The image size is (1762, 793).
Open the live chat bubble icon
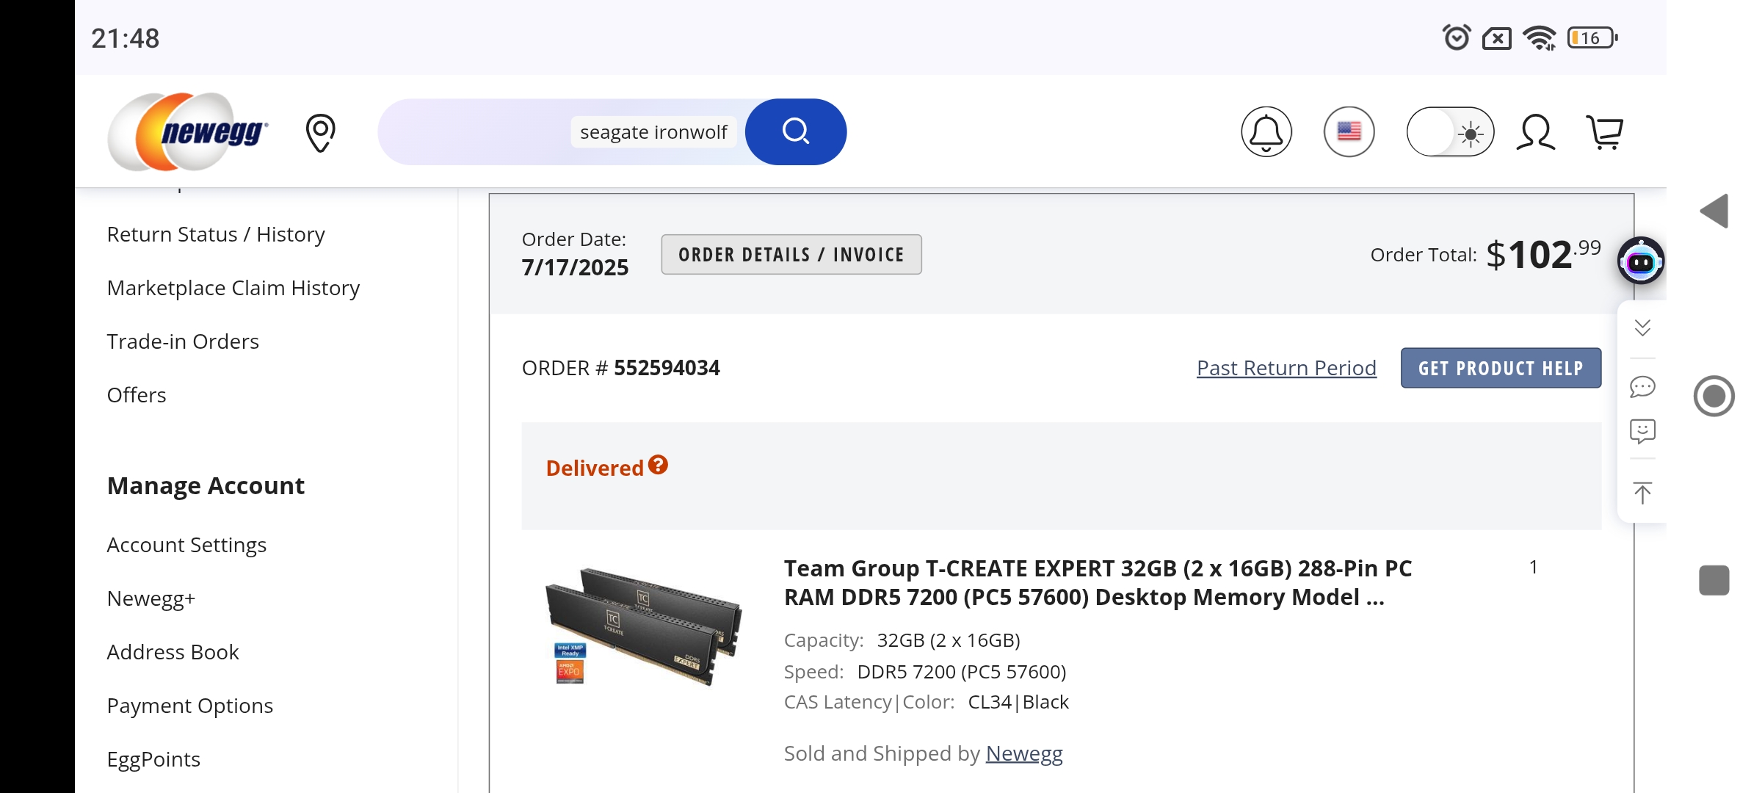coord(1642,386)
